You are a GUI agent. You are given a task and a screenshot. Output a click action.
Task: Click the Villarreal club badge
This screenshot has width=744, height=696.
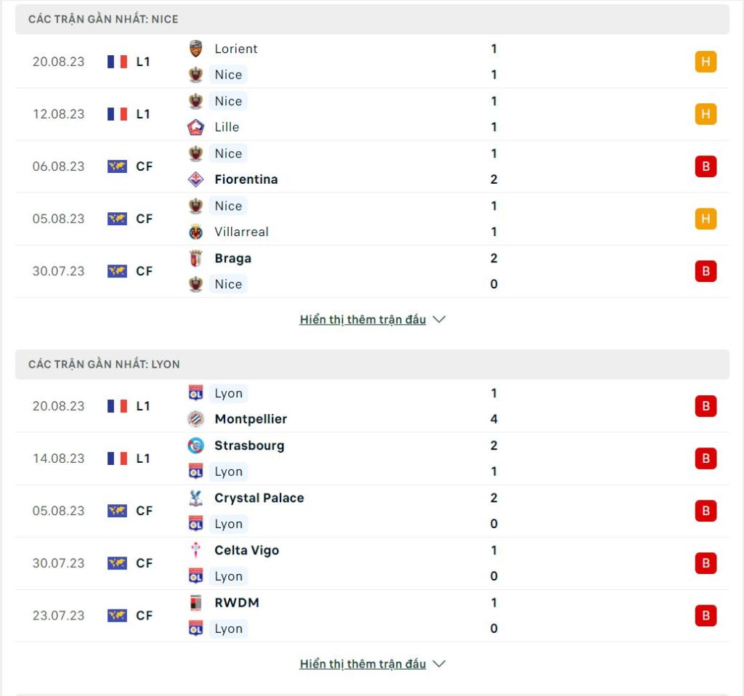pyautogui.click(x=195, y=232)
